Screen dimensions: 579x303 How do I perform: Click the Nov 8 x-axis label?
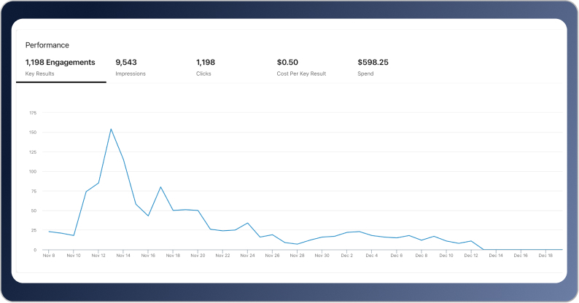(x=49, y=256)
